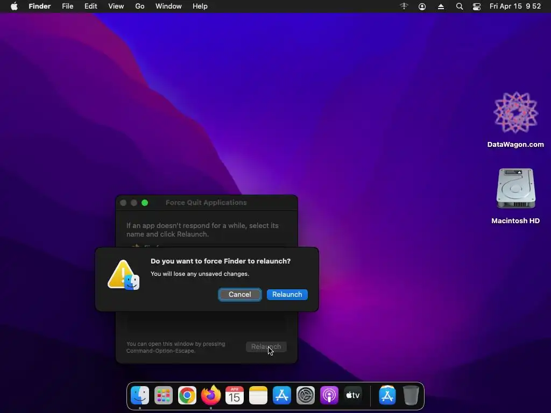Cancel the force relaunch dialog
The image size is (551, 413).
(x=239, y=294)
